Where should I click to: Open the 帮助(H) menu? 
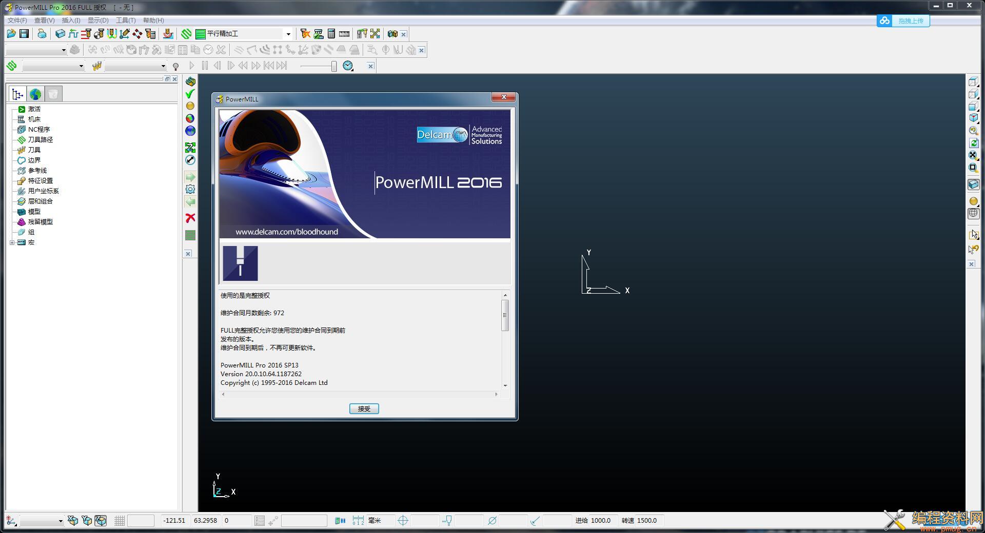(x=153, y=20)
